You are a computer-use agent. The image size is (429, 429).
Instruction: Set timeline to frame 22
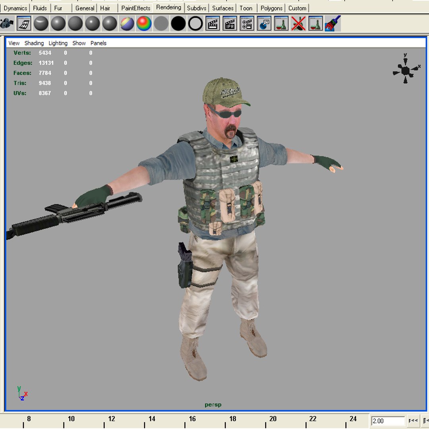point(313,419)
